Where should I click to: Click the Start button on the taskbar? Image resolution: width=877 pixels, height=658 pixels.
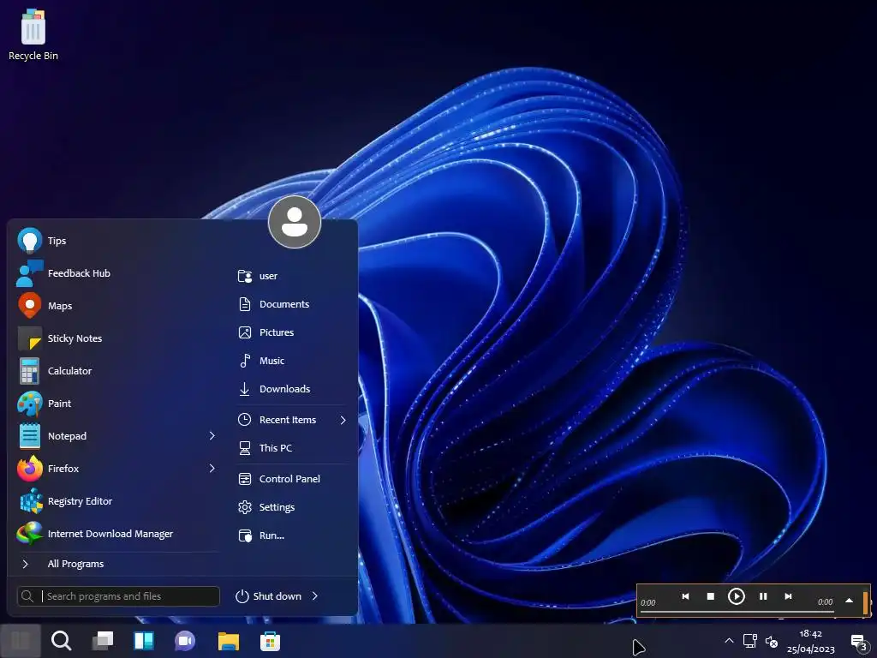click(x=21, y=641)
